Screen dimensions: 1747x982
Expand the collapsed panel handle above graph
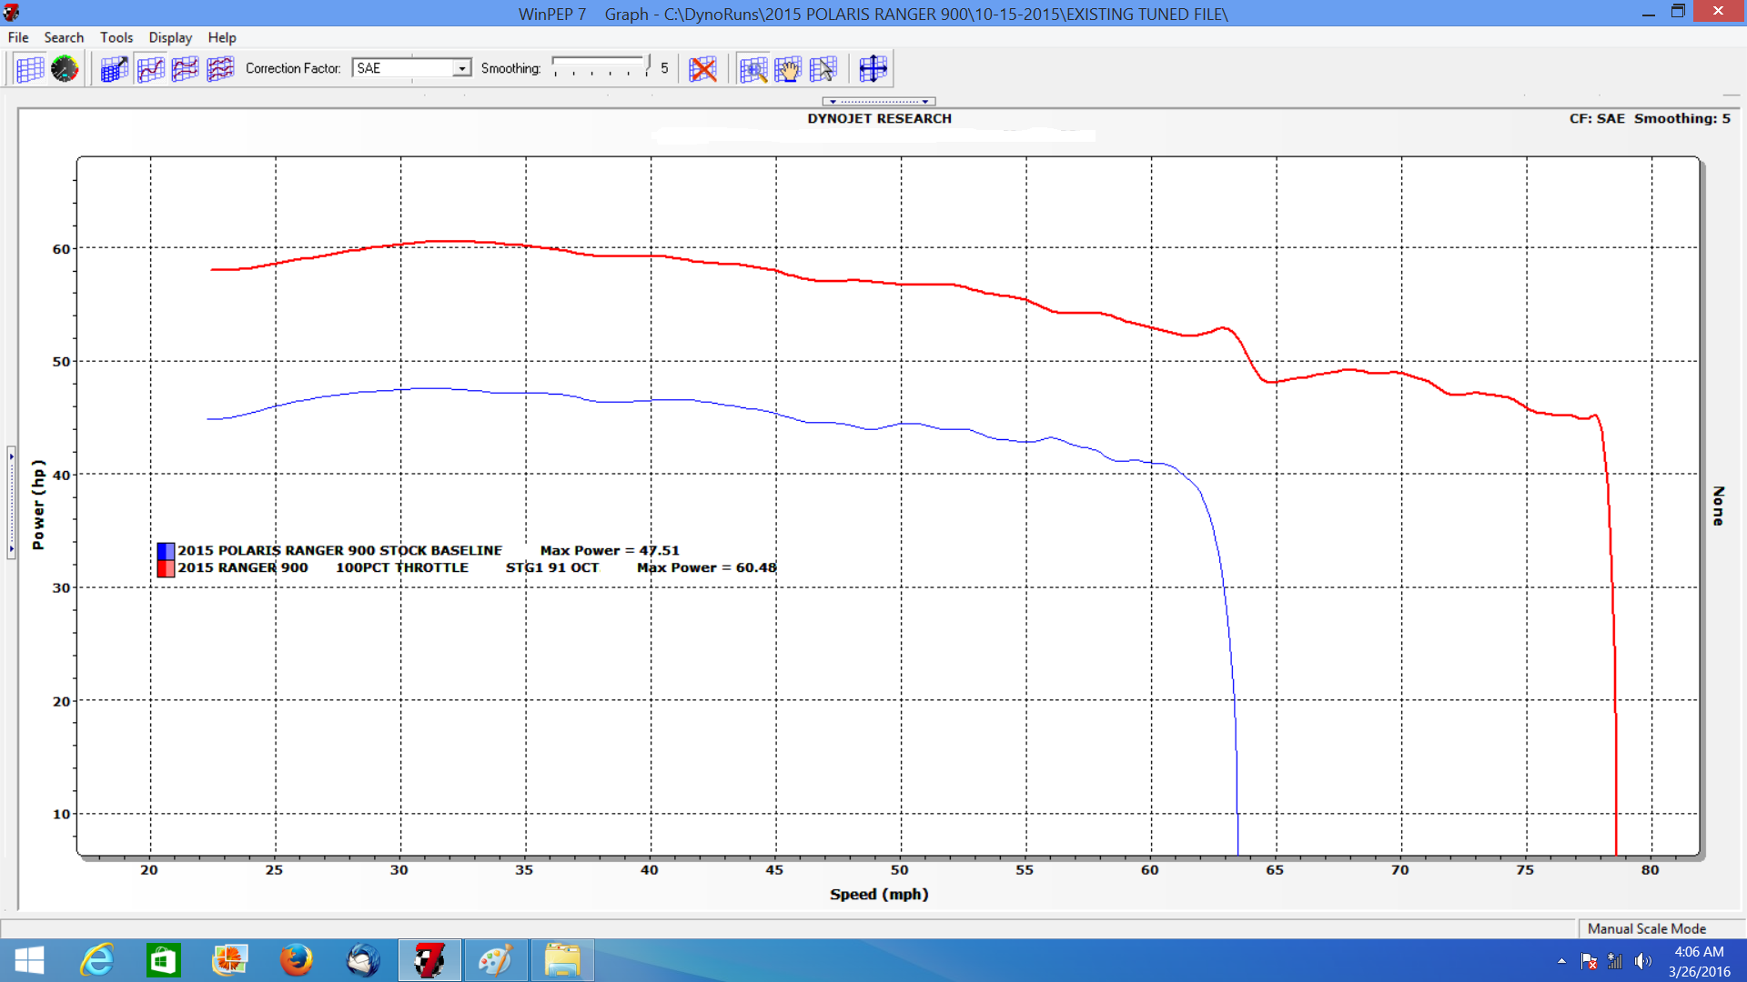879,101
